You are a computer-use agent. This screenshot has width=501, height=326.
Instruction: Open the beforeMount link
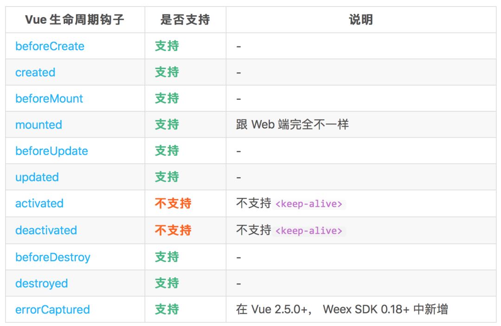point(49,99)
